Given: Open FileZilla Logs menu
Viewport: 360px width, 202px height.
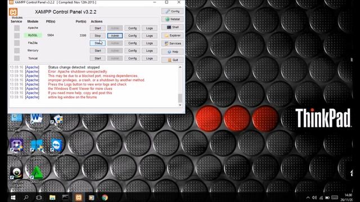Looking at the screenshot, I should [149, 43].
